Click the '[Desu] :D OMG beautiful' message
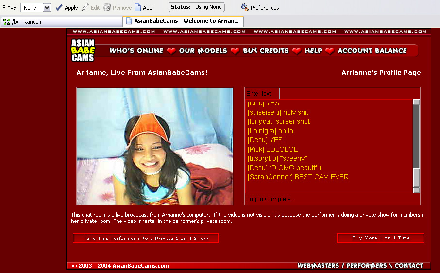The width and height of the screenshot is (440, 273). 285,168
